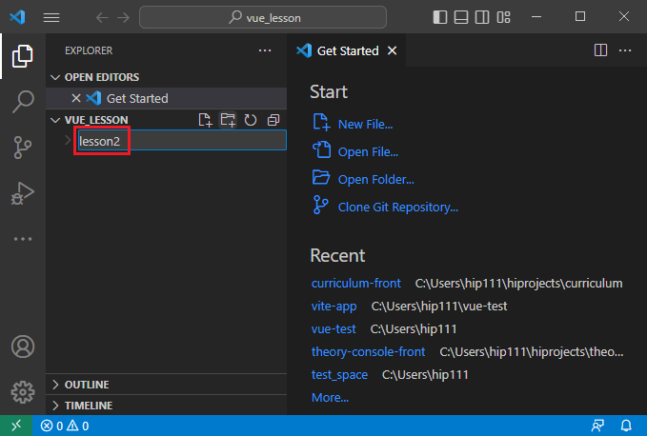This screenshot has width=647, height=436.
Task: Close the Get Started tab
Action: (x=392, y=50)
